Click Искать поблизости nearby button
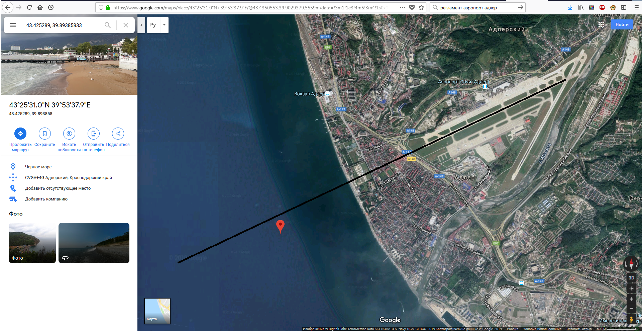 coord(69,140)
